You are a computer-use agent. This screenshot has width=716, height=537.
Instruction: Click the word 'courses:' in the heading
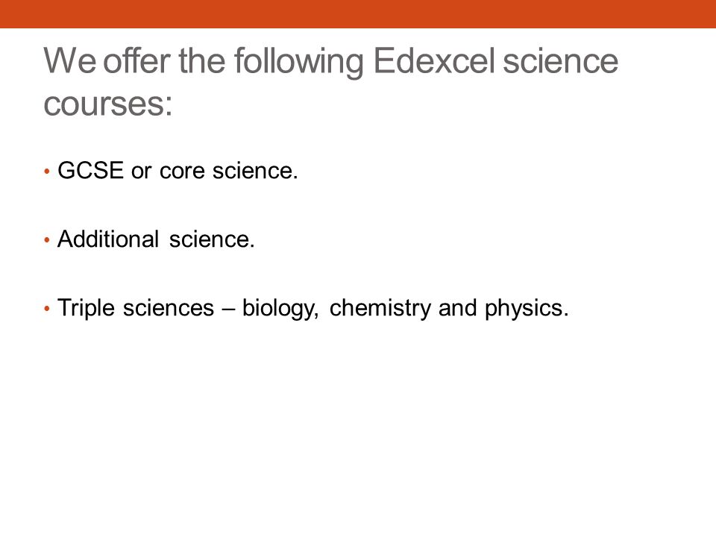click(x=107, y=104)
